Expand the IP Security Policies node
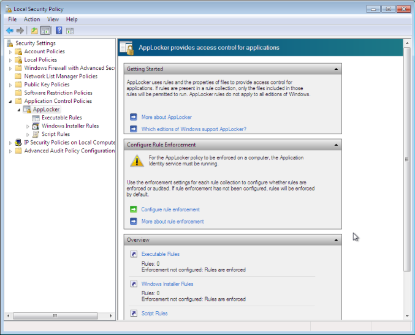 10,143
